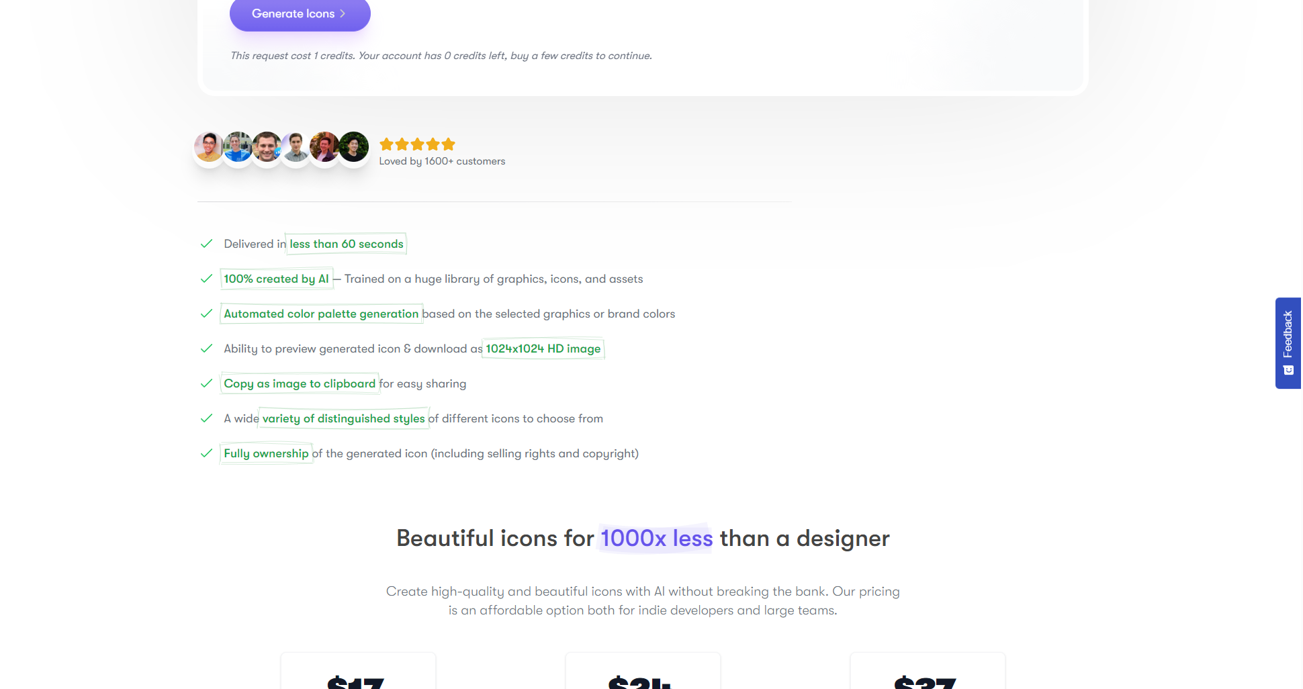Click the '1000x less' highlighted heading text
The width and height of the screenshot is (1303, 689).
click(656, 538)
